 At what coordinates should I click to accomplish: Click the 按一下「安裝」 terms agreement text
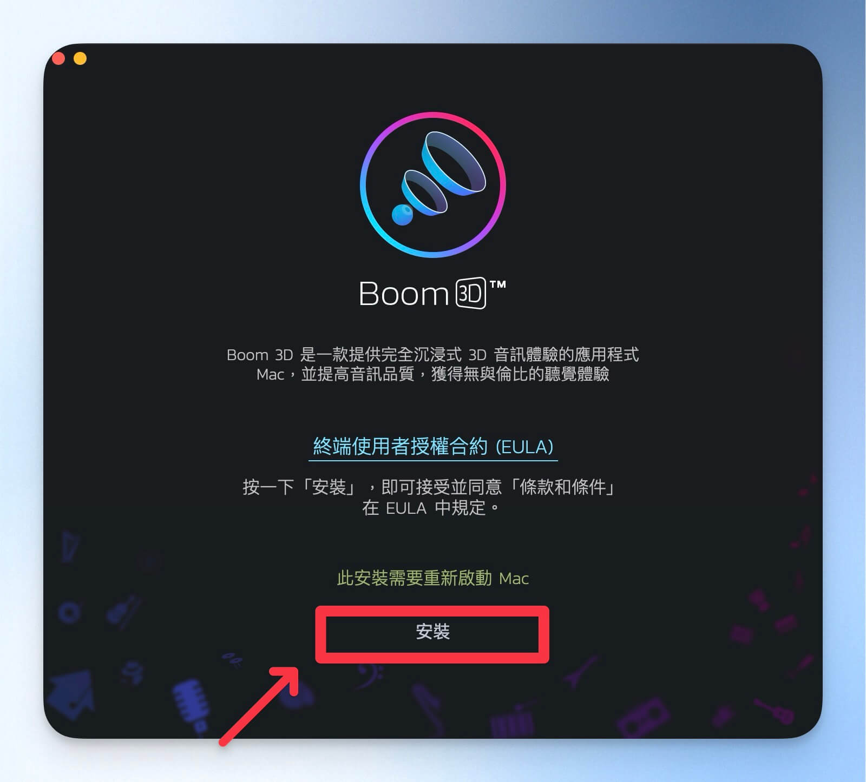click(x=431, y=497)
